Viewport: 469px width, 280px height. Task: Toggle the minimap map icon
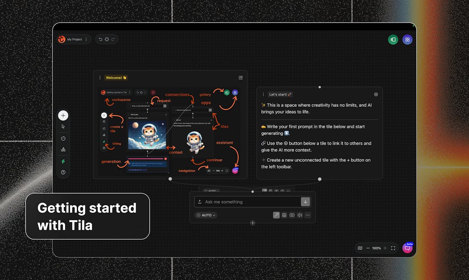(360, 248)
